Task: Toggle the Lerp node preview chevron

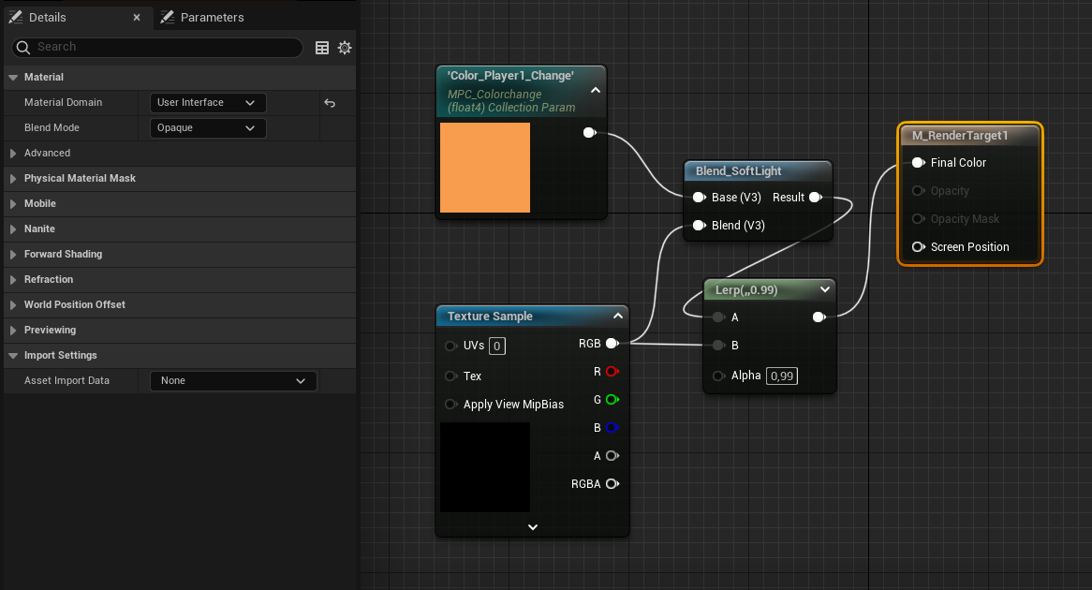Action: click(825, 290)
